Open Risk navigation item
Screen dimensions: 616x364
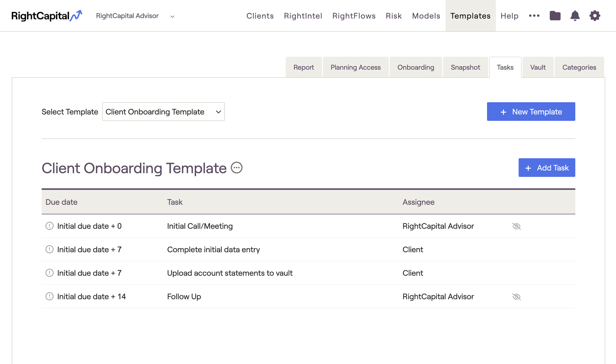(394, 16)
